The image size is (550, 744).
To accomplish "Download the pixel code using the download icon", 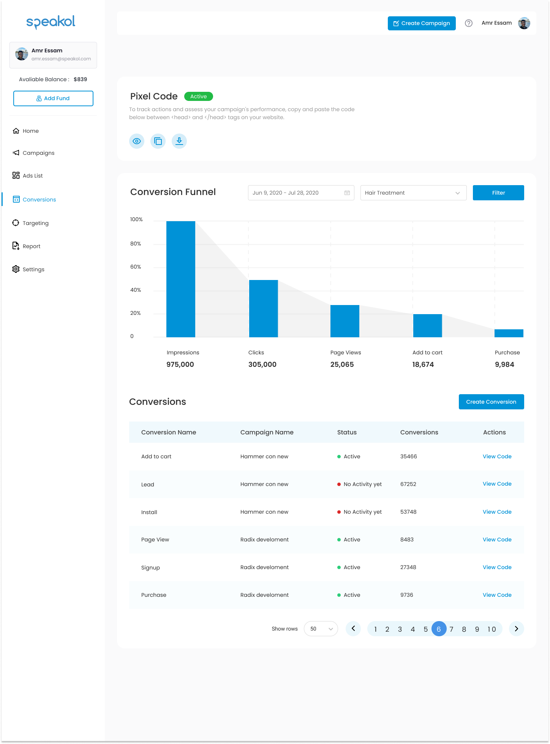I will tap(179, 141).
